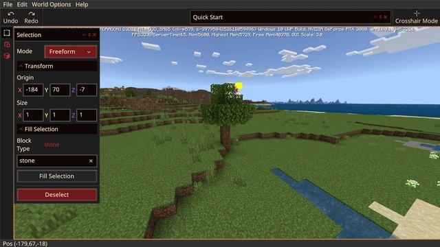Click the red 'stone' Block Type value
The image size is (440, 247).
[52, 145]
